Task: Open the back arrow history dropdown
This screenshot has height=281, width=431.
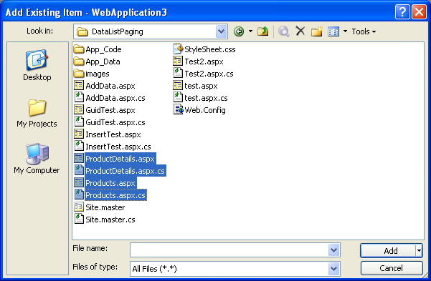Action: click(251, 31)
